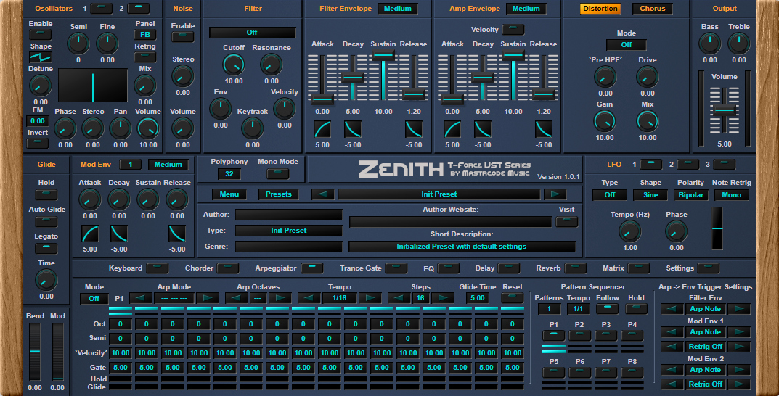
Task: Open the Trance Gate section
Action: pos(396,268)
